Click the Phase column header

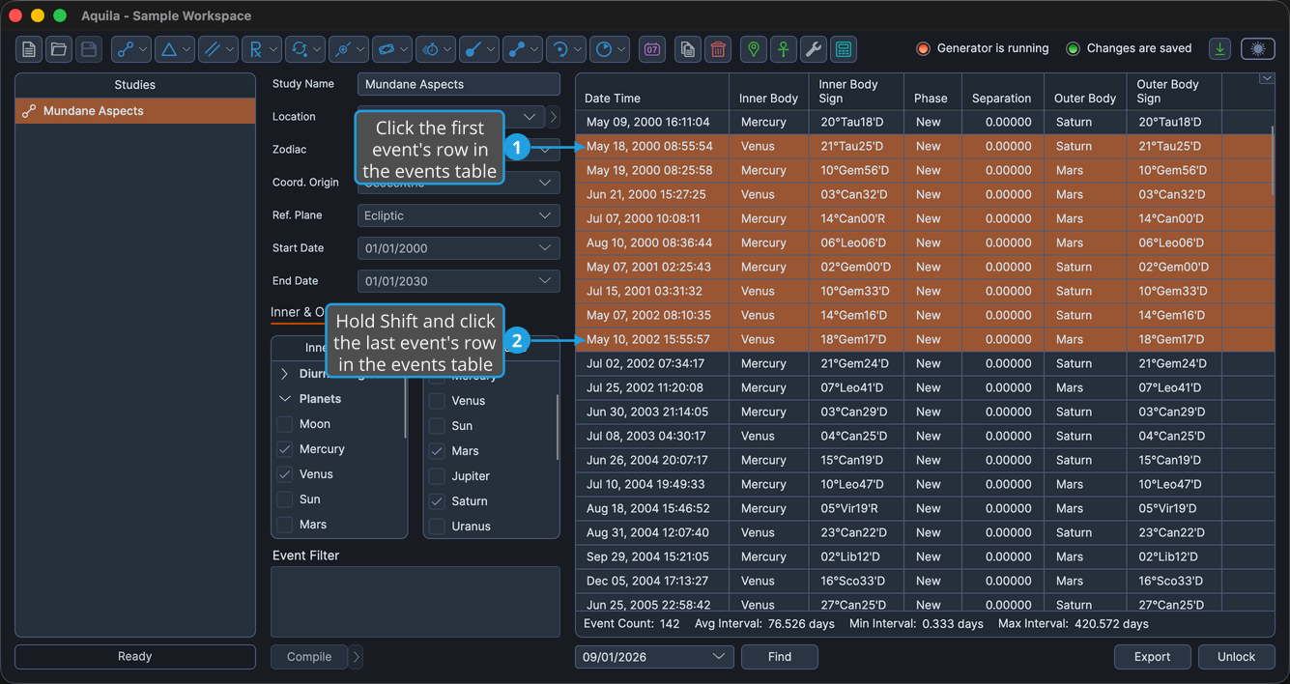tap(931, 92)
